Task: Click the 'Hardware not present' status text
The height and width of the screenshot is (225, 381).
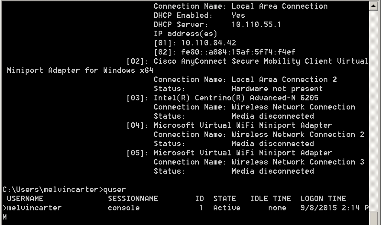Action: (x=277, y=89)
